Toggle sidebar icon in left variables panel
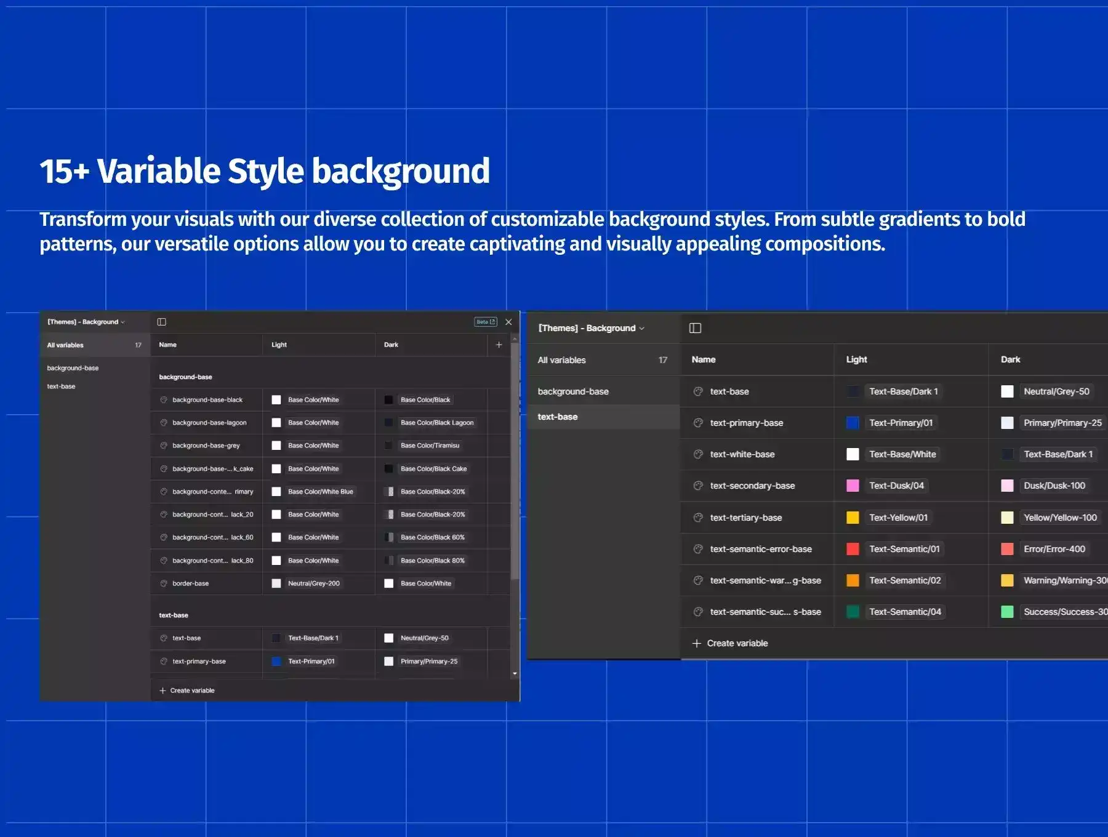 162,322
